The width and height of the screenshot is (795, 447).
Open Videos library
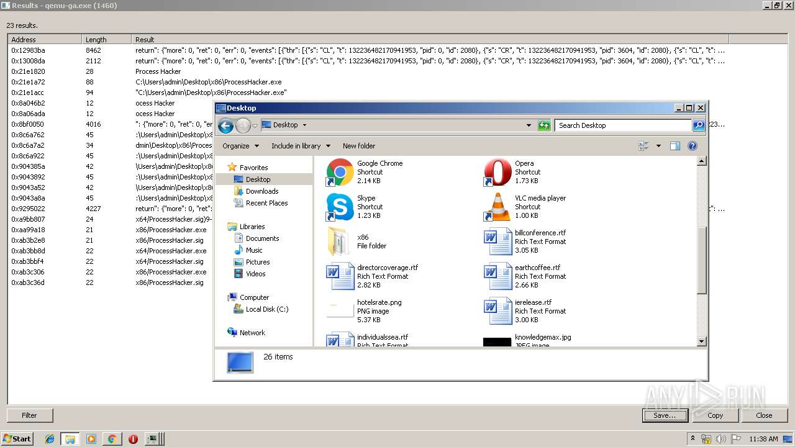(x=255, y=273)
